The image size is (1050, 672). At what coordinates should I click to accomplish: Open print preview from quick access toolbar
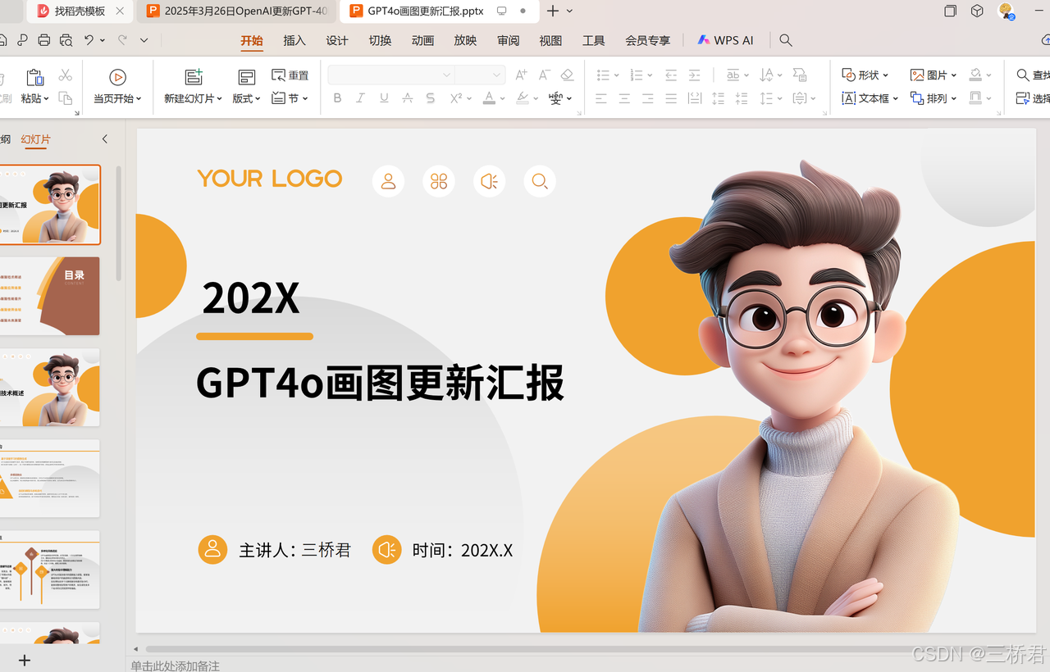click(x=66, y=40)
